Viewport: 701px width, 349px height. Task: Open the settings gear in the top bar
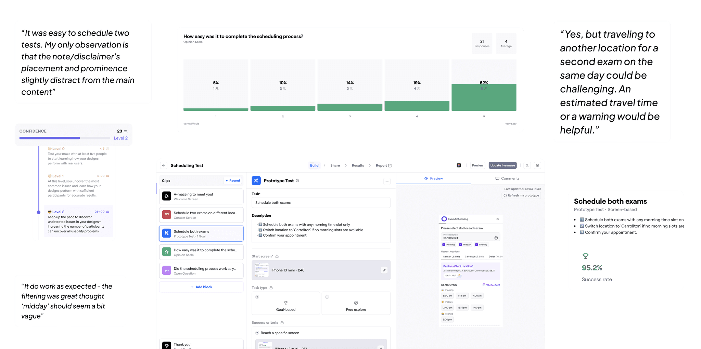click(x=537, y=165)
